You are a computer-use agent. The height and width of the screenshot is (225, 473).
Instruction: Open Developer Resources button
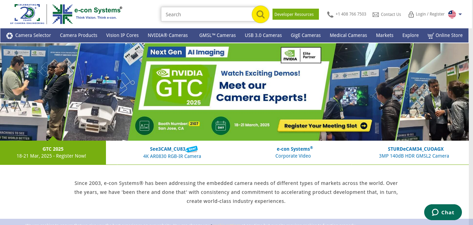coord(296,14)
